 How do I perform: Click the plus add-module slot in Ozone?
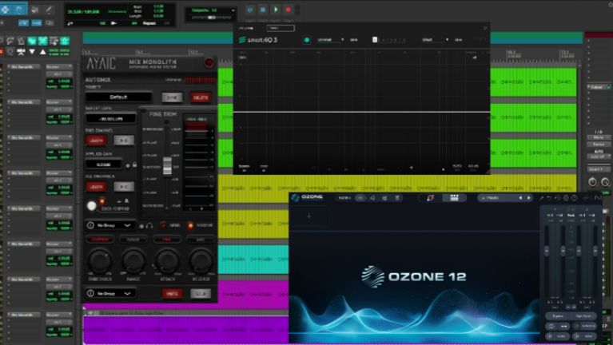[308, 216]
